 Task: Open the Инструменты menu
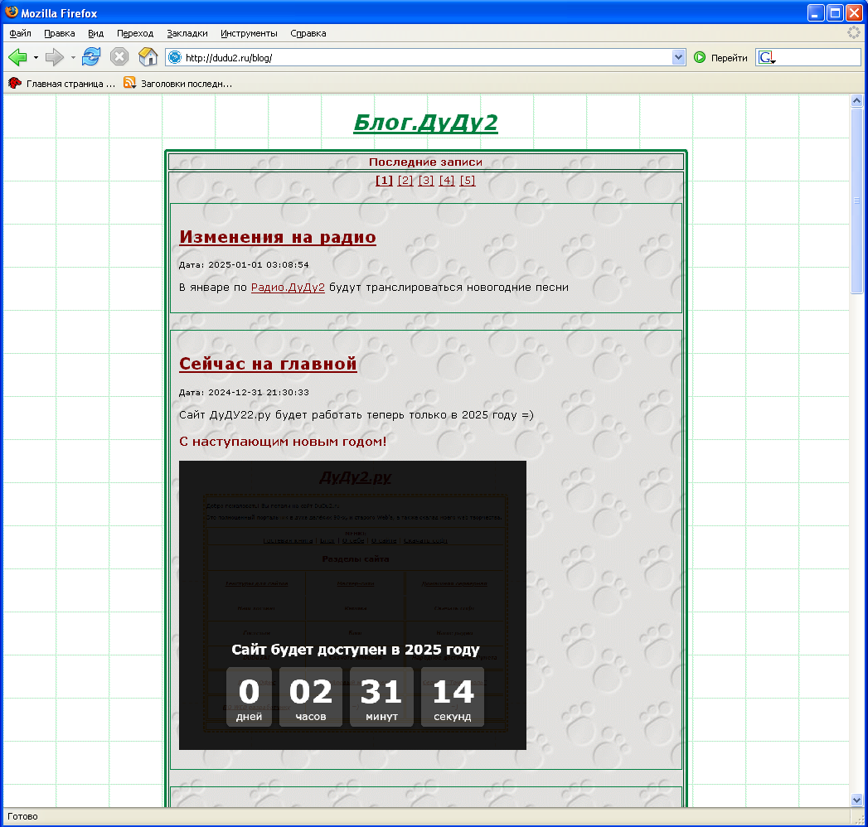pos(249,33)
